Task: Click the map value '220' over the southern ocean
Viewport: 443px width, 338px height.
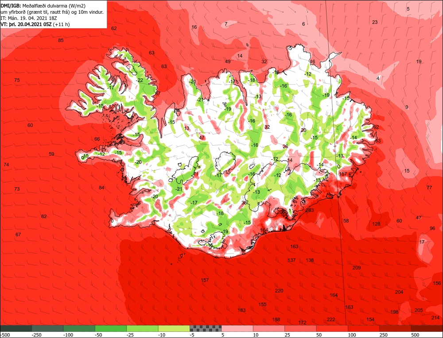Action: click(279, 291)
